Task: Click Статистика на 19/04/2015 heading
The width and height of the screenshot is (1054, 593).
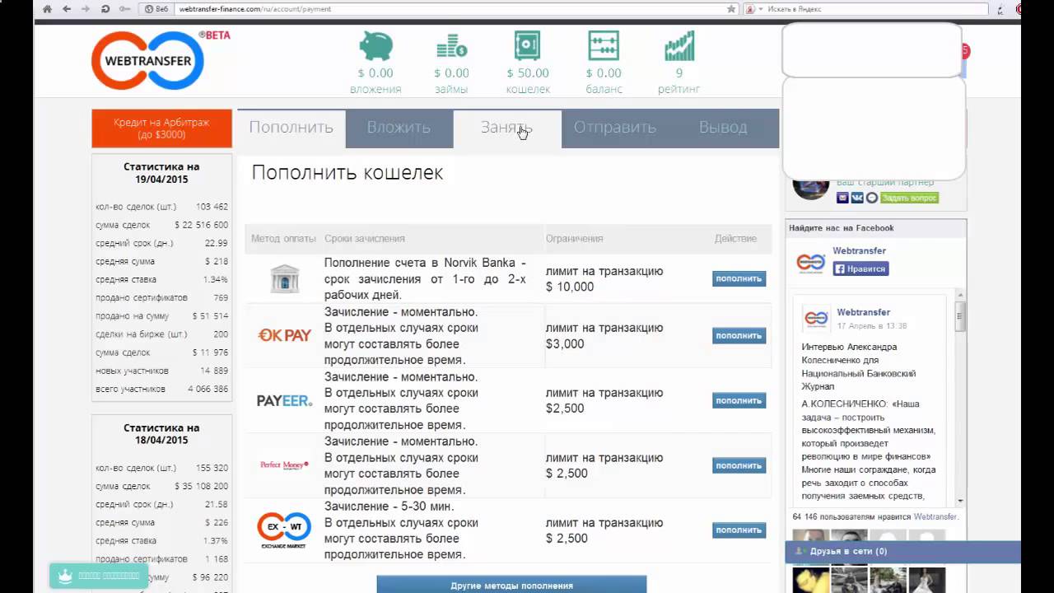Action: coord(161,172)
